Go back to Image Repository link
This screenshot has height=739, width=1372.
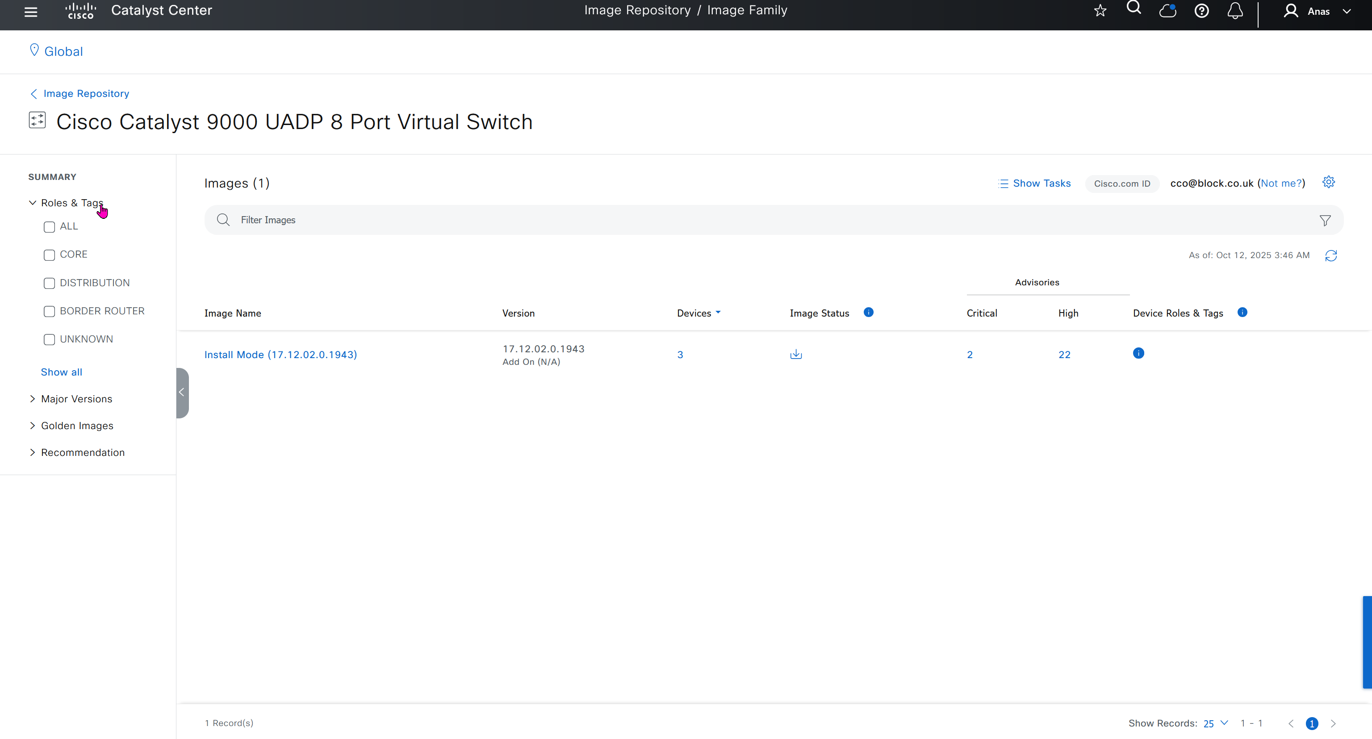[x=86, y=94]
